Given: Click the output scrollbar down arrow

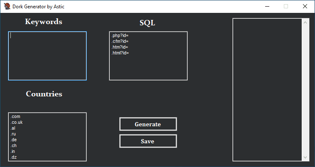Looking at the screenshot, I should pos(305,157).
